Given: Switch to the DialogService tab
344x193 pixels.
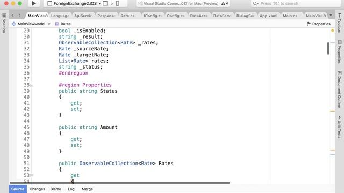Looking at the screenshot, I should click(x=245, y=16).
